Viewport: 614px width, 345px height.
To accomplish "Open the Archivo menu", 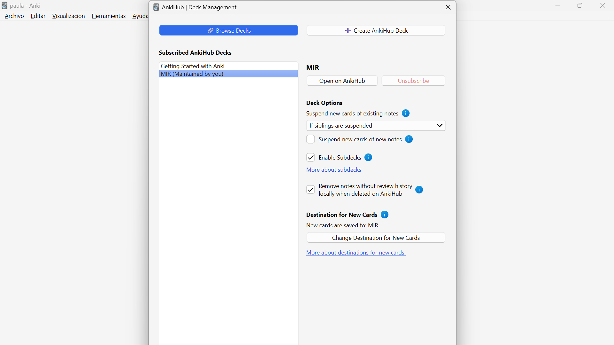I will click(x=14, y=16).
